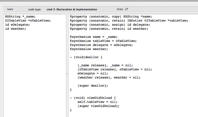
Task: Click the '@property (nonatomic, retain) id weather;' line
Action: (109, 29)
